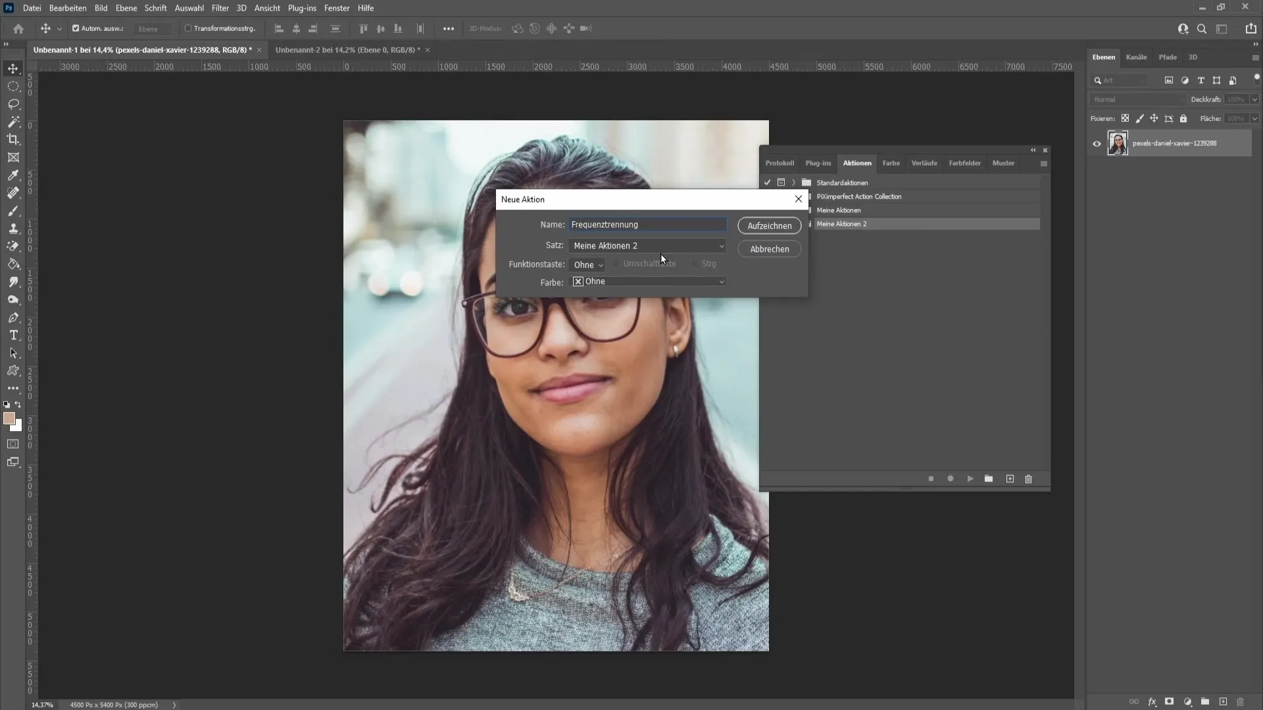Switch to the Kanäle tab
The height and width of the screenshot is (710, 1263).
click(1136, 57)
